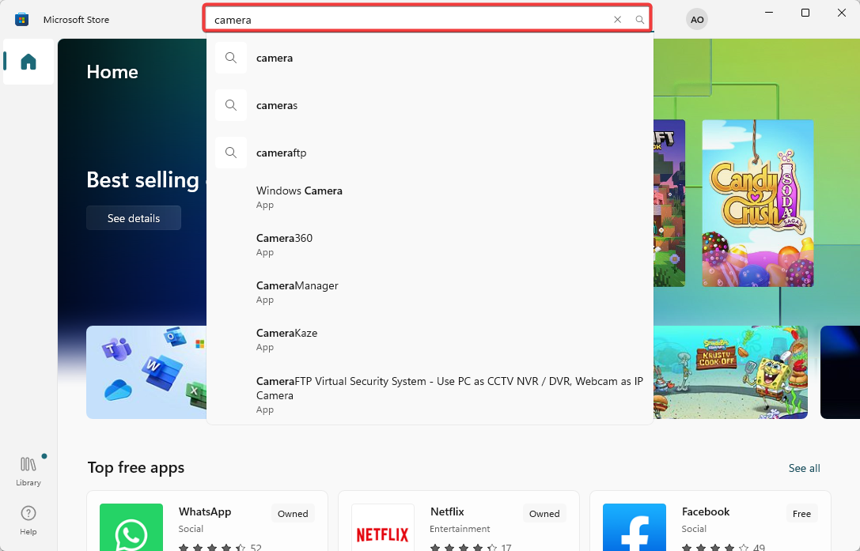Click the search magnifier in the search box

click(x=639, y=20)
